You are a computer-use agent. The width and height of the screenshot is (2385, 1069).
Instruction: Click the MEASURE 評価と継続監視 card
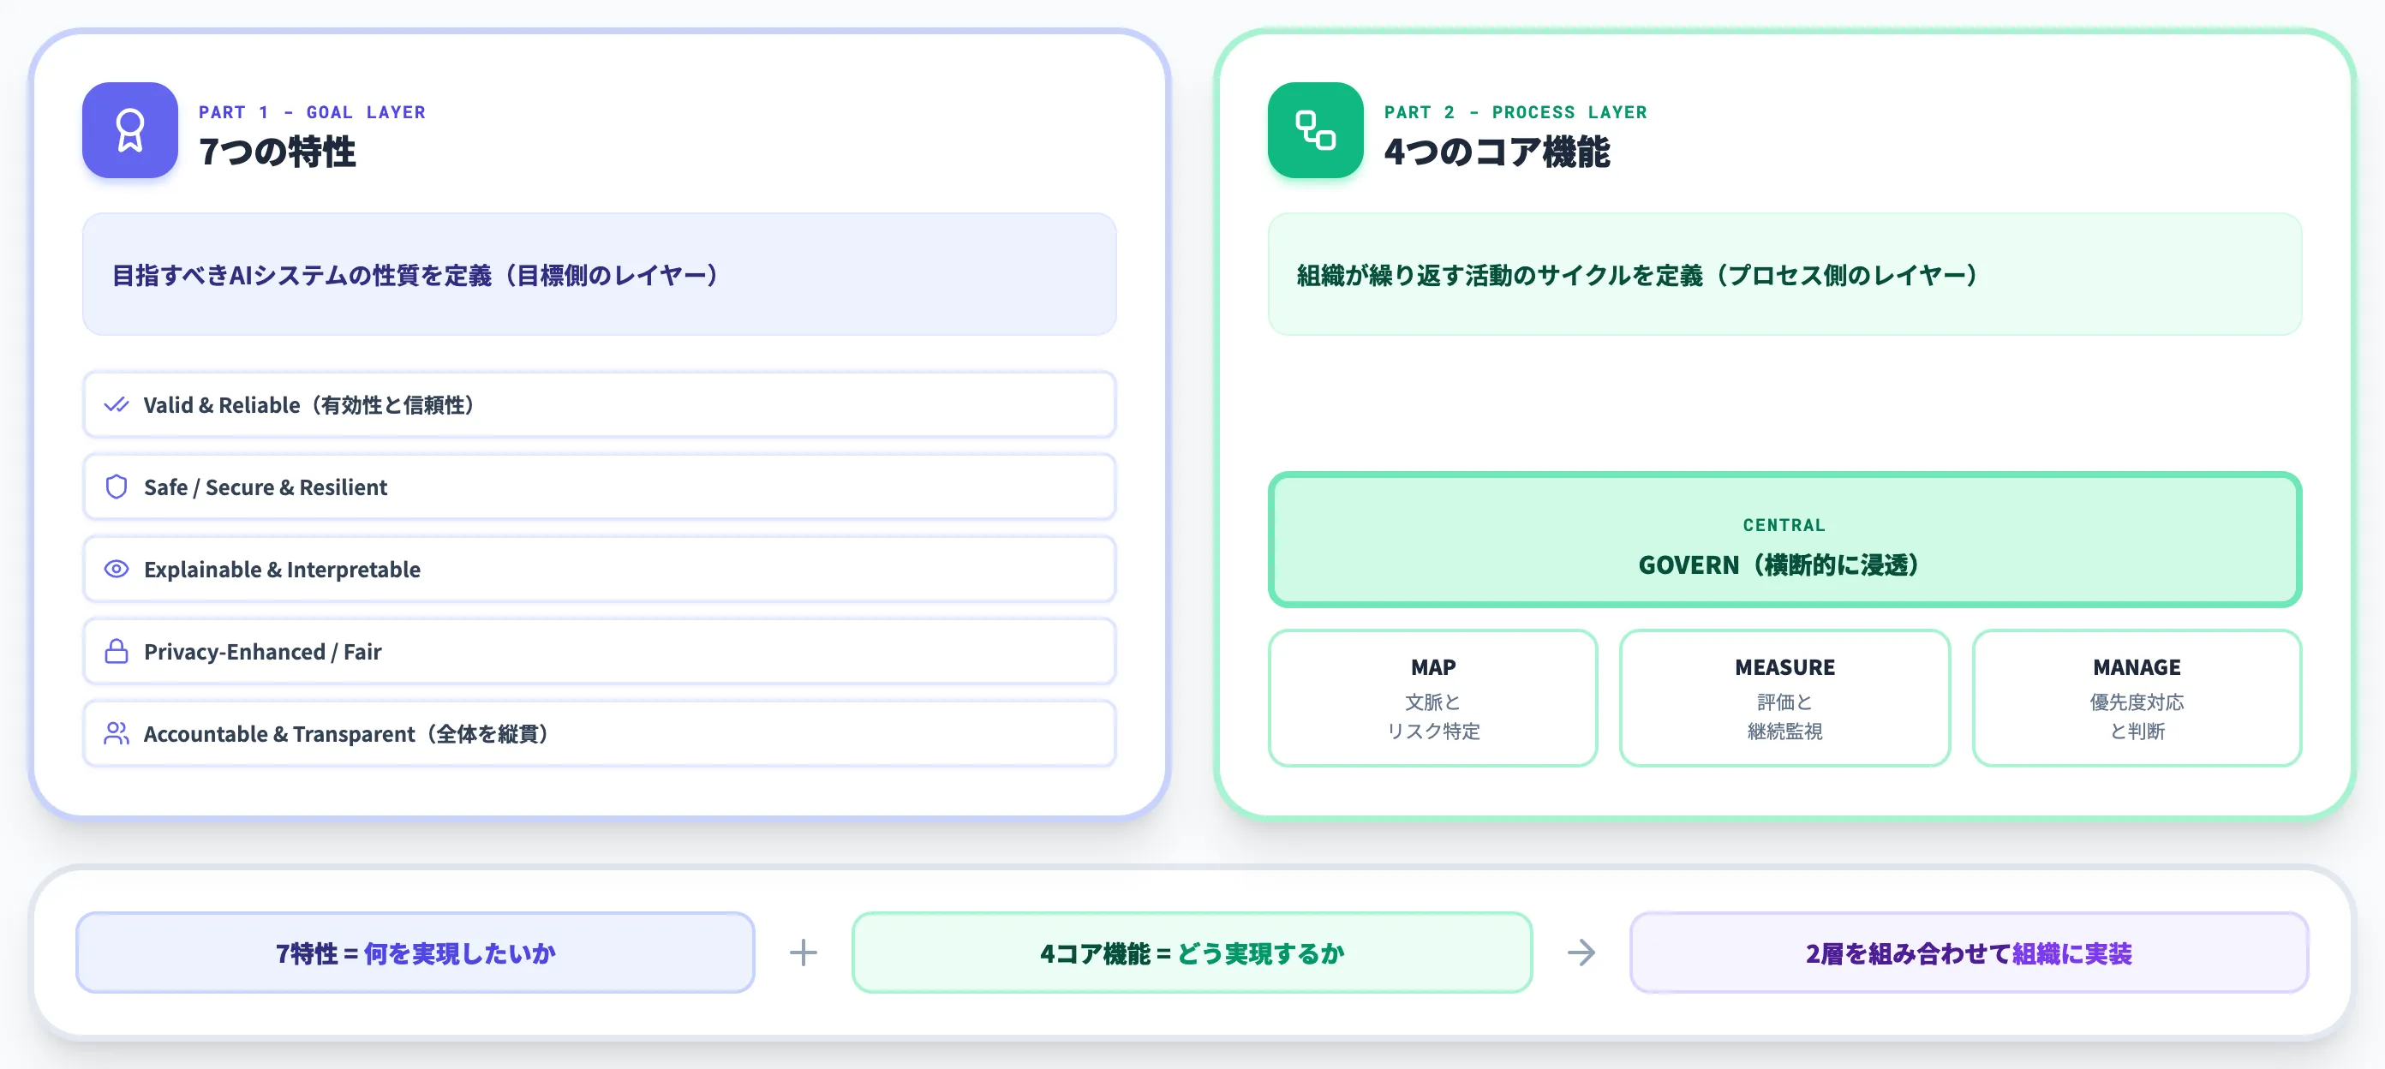tap(1784, 698)
